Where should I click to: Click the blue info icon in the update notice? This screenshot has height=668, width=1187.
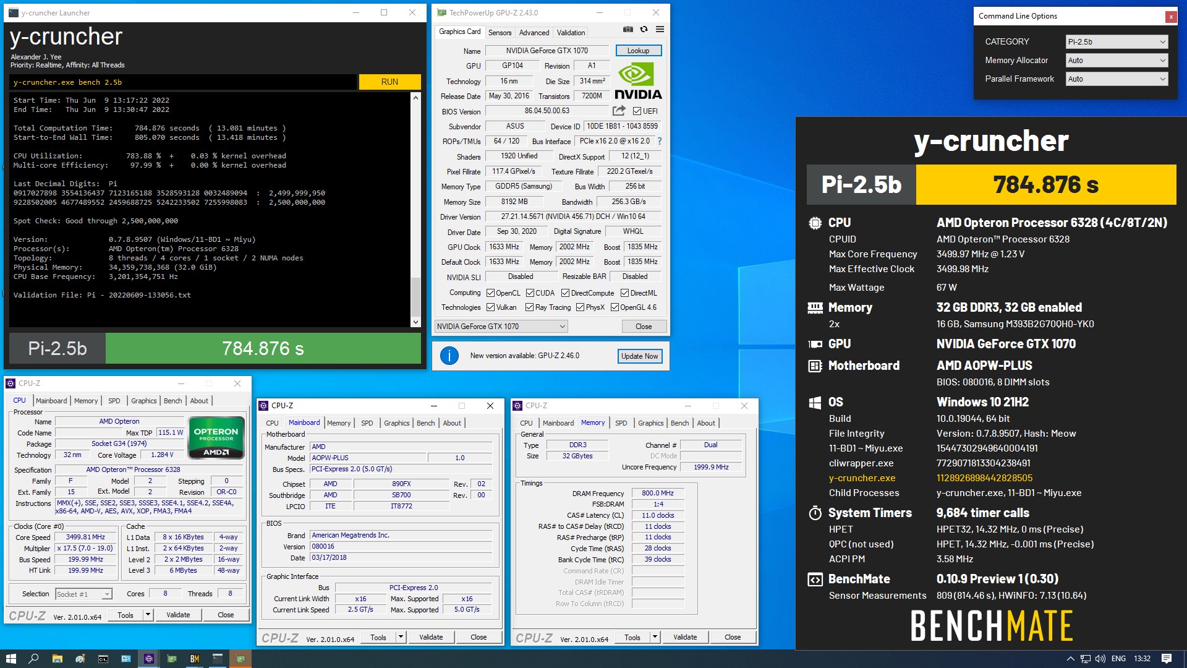(x=449, y=356)
